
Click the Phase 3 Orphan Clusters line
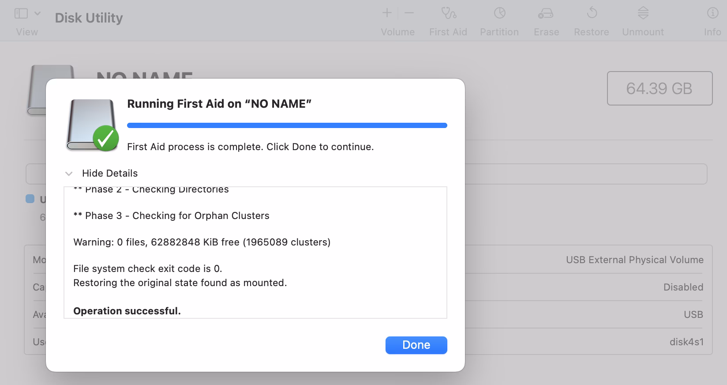pyautogui.click(x=171, y=215)
